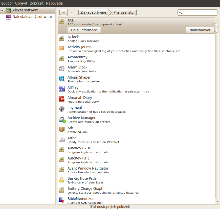The width and height of the screenshot is (220, 209).
Task: Click the Získat software breadcrumb button
Action: click(93, 12)
